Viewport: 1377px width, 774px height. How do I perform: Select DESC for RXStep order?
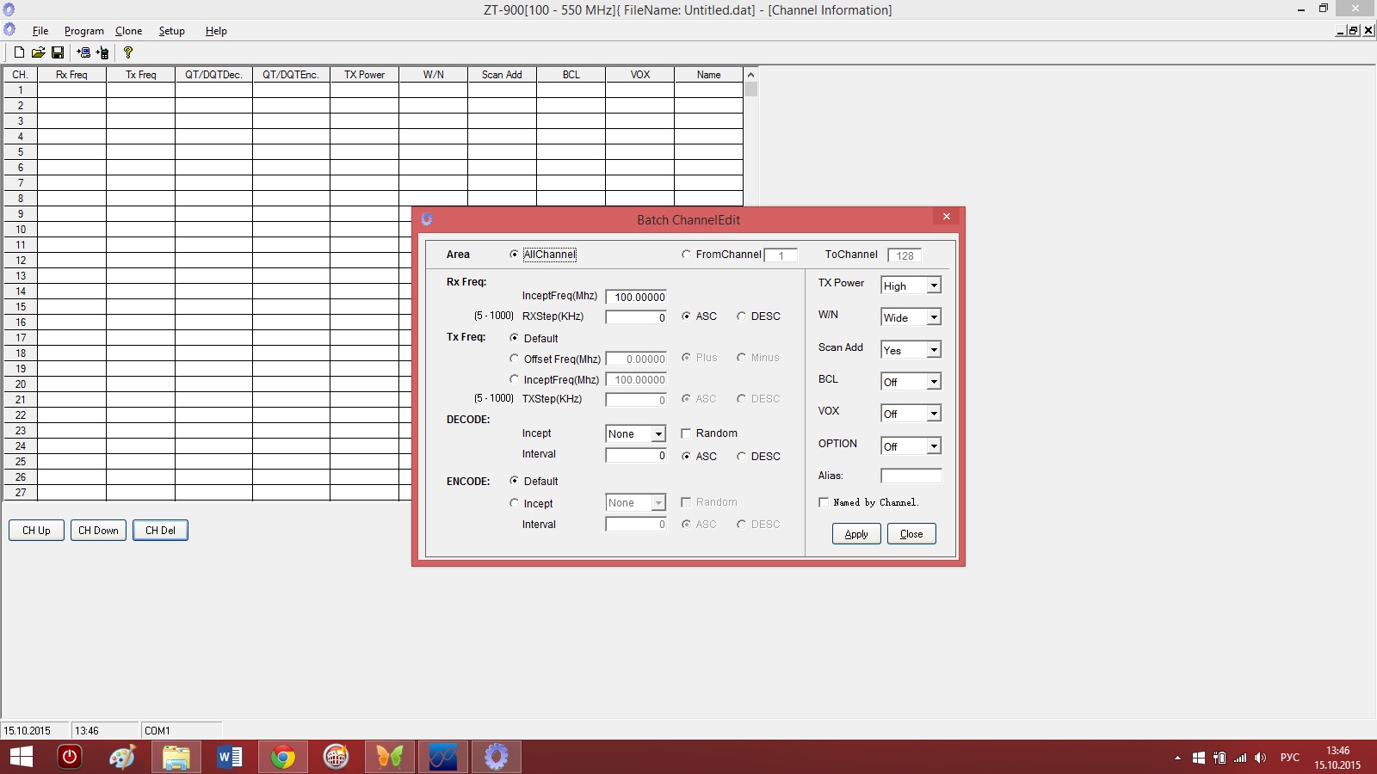pos(741,316)
